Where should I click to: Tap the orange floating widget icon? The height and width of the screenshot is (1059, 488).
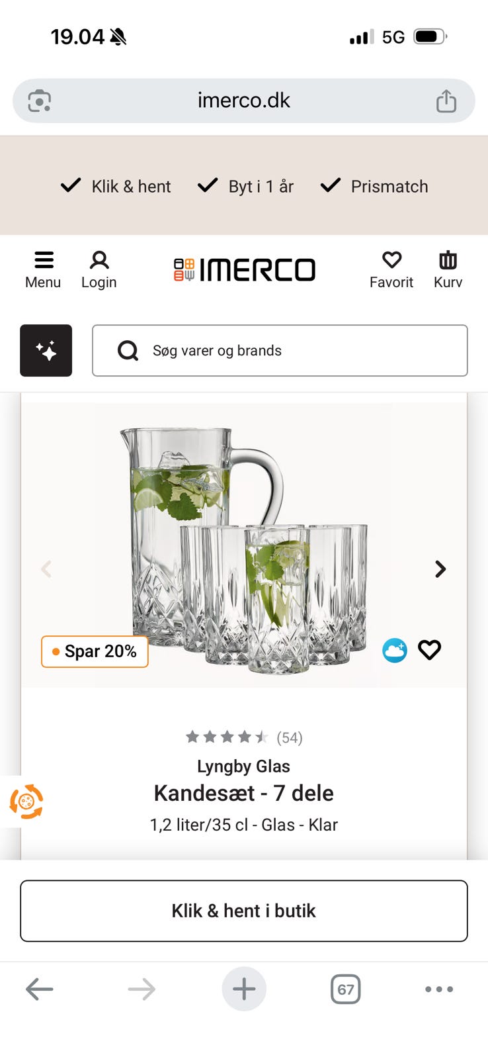26,802
